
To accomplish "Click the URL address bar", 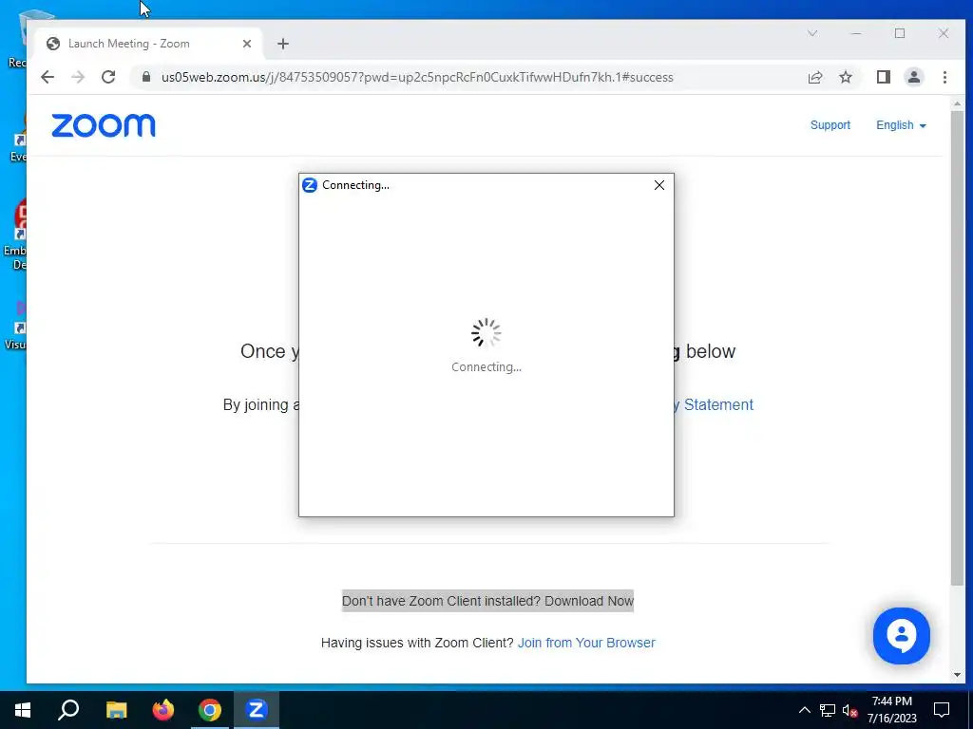I will click(x=417, y=78).
